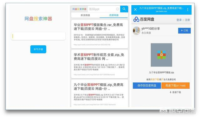Screen dimensions: 200x118
Task: Click the URL under the 毕业答辩PPT模版集合 result
Action: click(92, 45)
